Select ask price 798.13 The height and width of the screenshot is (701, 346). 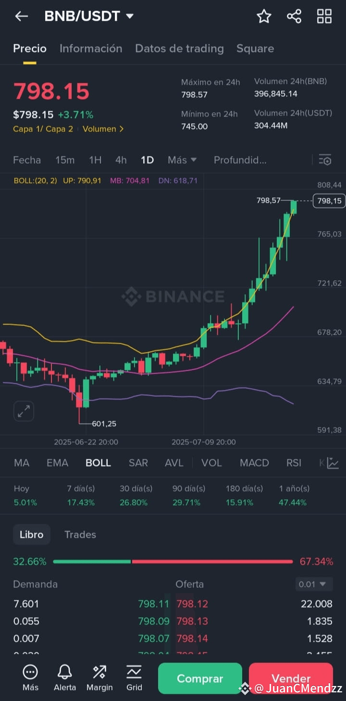192,621
